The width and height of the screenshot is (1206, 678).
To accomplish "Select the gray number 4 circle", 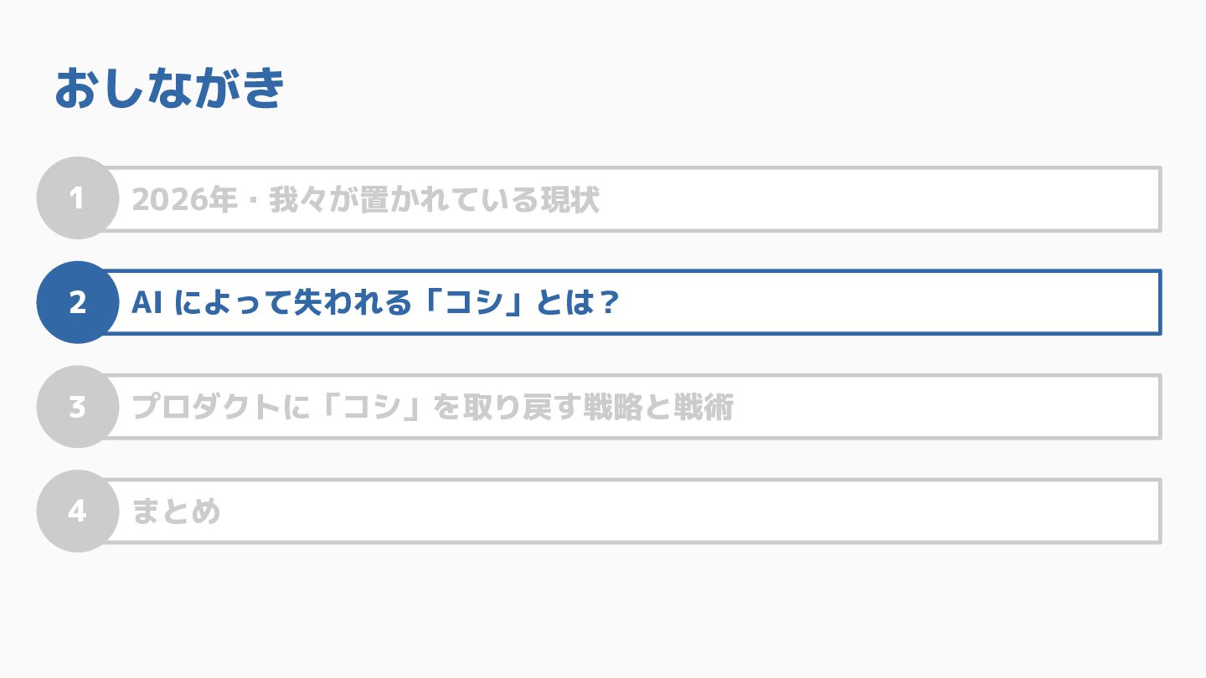I will tap(77, 511).
